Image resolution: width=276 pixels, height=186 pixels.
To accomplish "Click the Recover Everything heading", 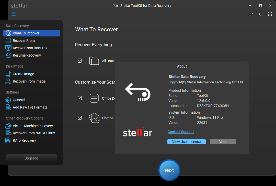I will (x=94, y=45).
